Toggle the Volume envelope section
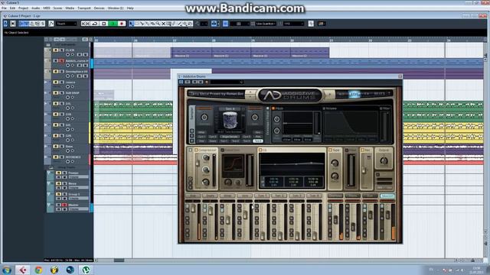This screenshot has height=275, width=490. pyautogui.click(x=324, y=108)
